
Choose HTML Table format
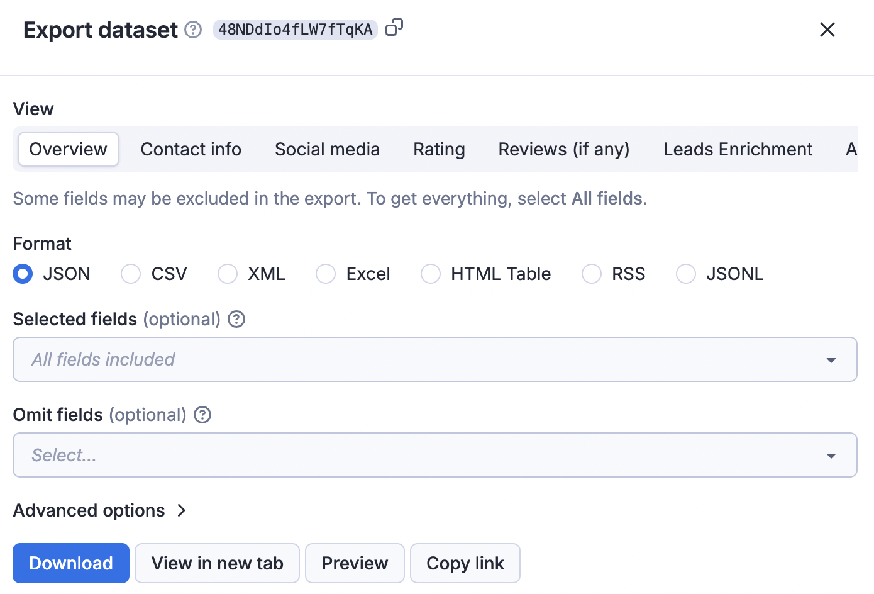tap(431, 274)
